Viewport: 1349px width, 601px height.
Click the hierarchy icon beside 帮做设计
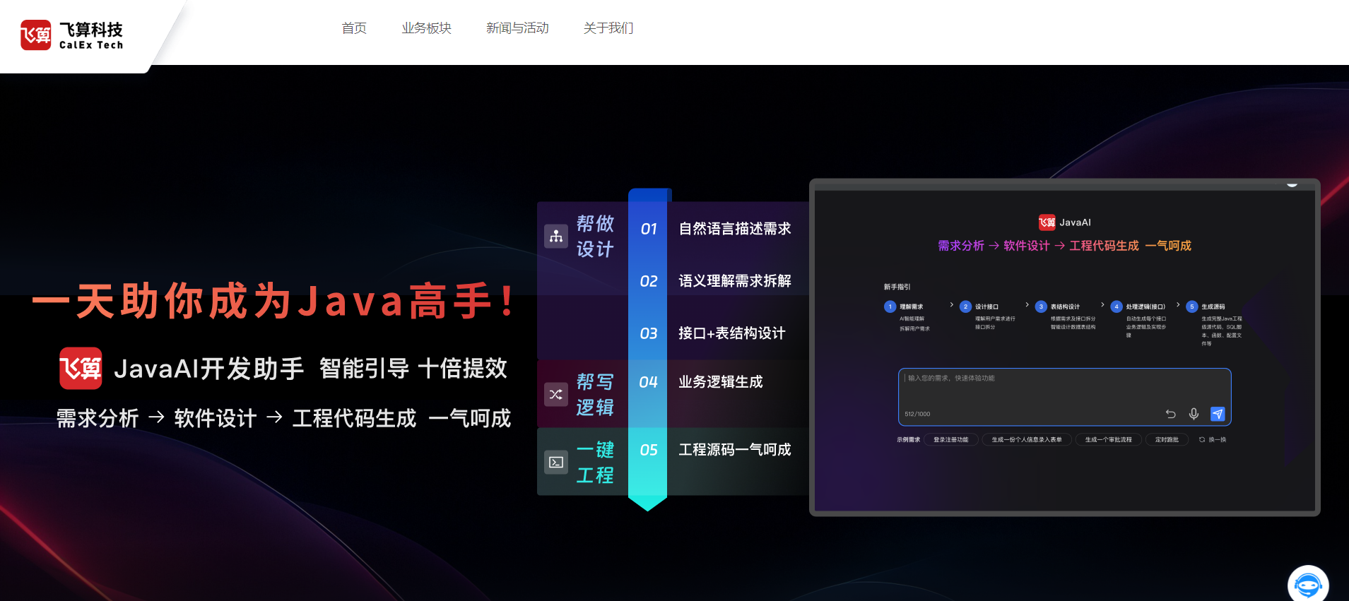pos(556,236)
